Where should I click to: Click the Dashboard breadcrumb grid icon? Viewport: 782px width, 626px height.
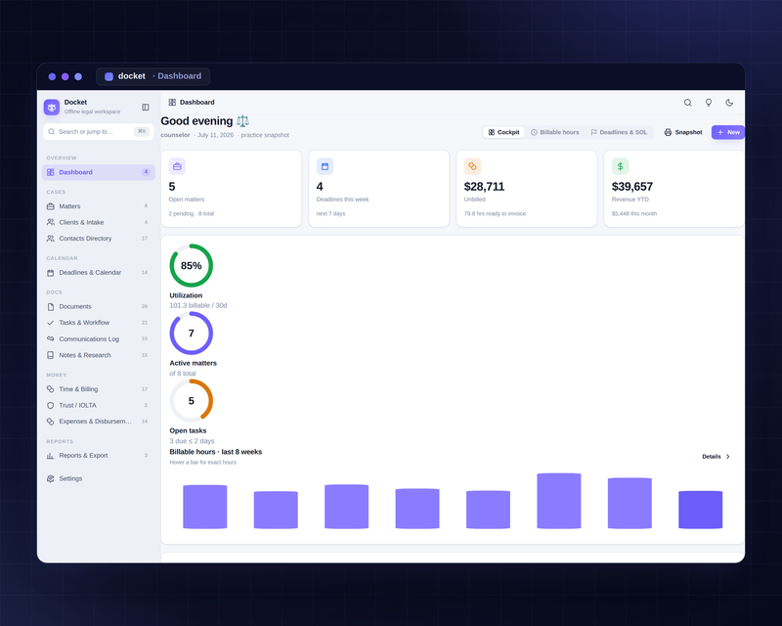pos(172,103)
